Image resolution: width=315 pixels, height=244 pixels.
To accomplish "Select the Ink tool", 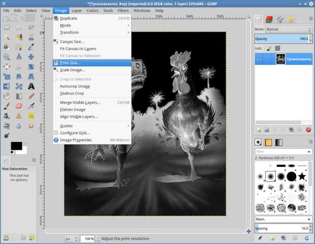I will pos(7,116).
